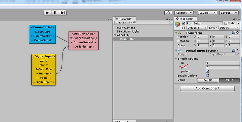
Task: Click the Owner port on DigitalInput node
Action: (x=44, y=73)
